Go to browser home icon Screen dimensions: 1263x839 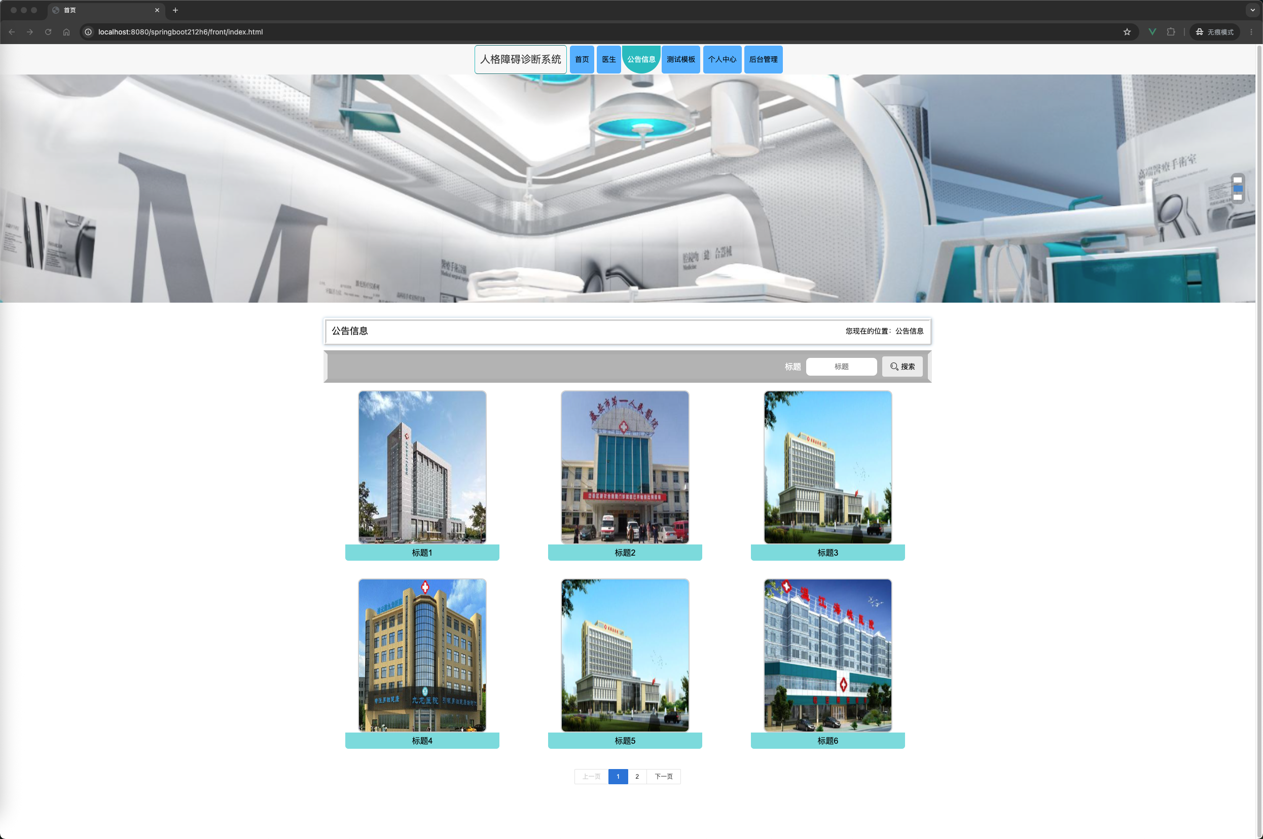[x=66, y=32]
